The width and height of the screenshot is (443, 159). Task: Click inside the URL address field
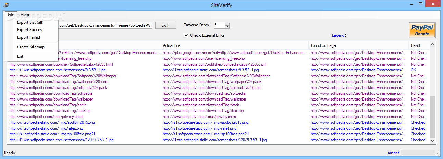coord(105,25)
